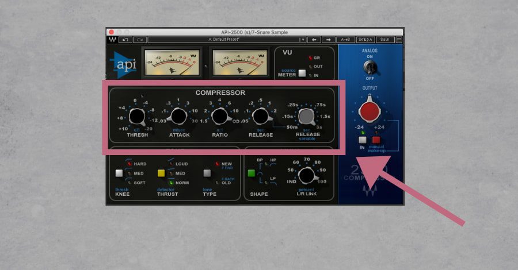The width and height of the screenshot is (518, 270).
Task: Toggle the white IN bypass button
Action: click(363, 140)
